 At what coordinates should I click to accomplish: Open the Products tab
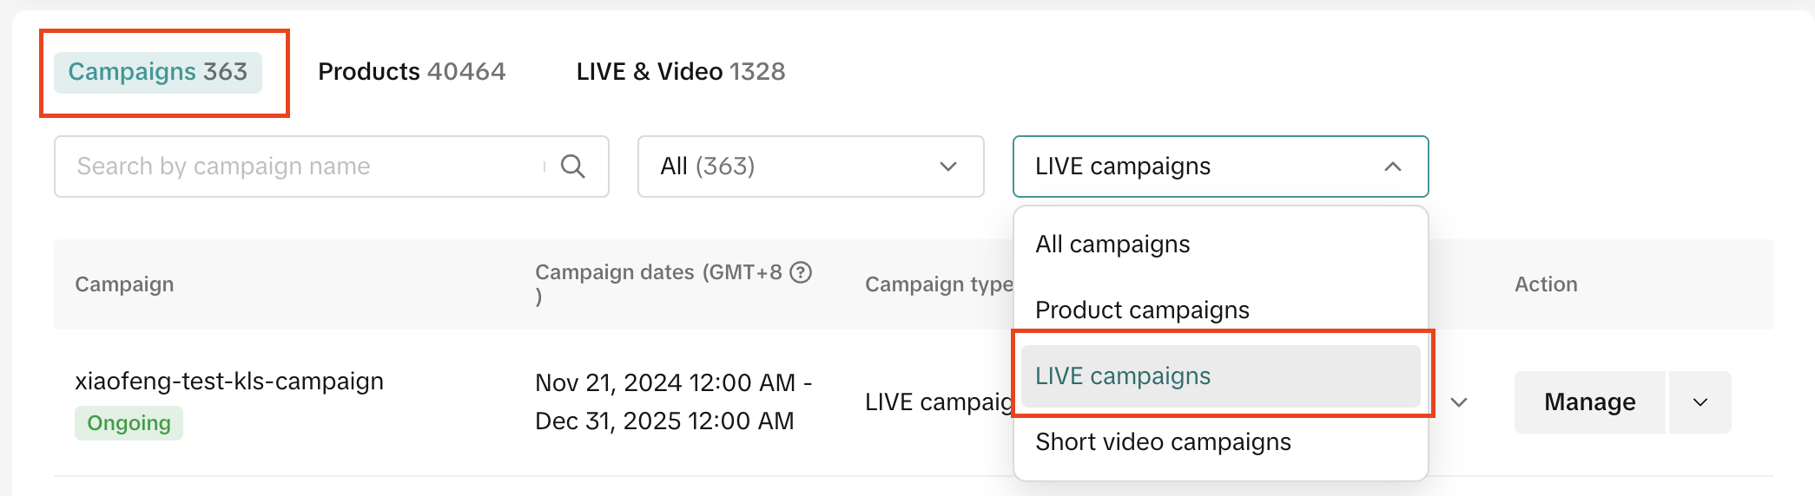coord(412,72)
